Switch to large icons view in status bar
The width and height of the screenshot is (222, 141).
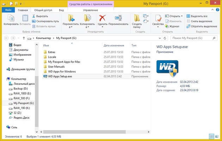point(217,136)
